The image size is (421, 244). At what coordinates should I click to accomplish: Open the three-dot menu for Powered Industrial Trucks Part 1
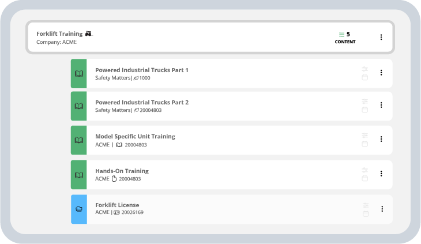[381, 73]
